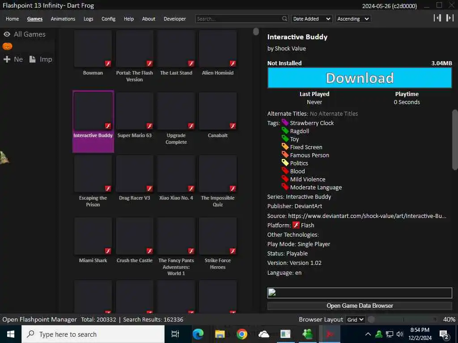458x343 pixels.
Task: Open the Animations tab
Action: coord(63,19)
